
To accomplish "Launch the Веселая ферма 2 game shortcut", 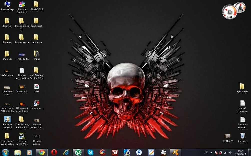I will [7, 123].
